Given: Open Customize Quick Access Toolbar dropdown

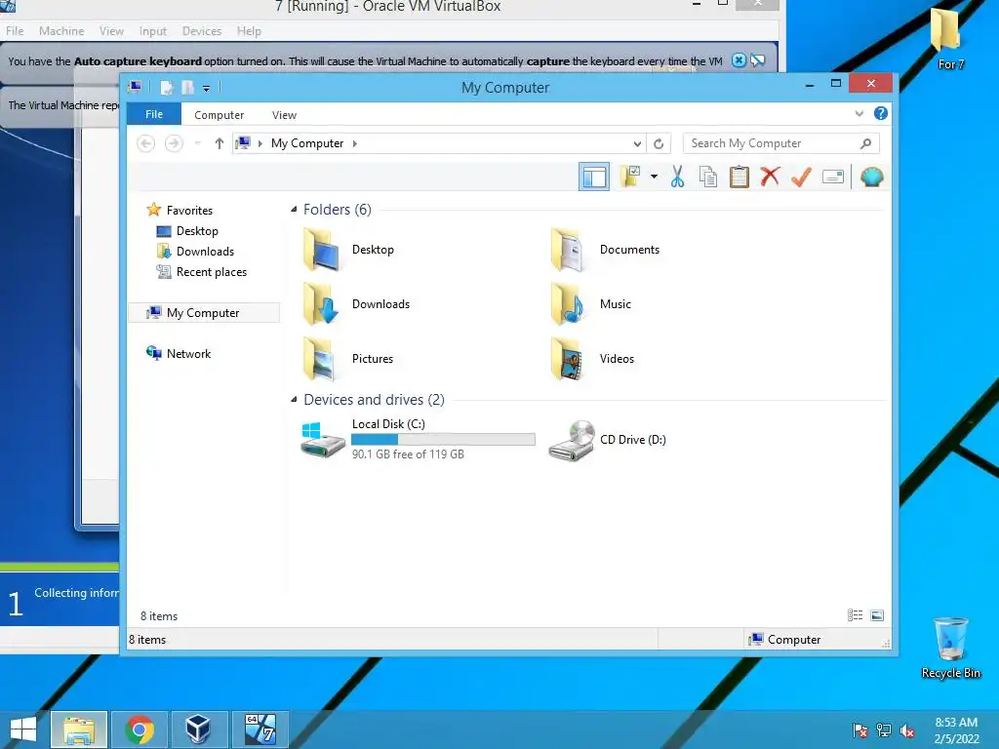Looking at the screenshot, I should tap(207, 88).
